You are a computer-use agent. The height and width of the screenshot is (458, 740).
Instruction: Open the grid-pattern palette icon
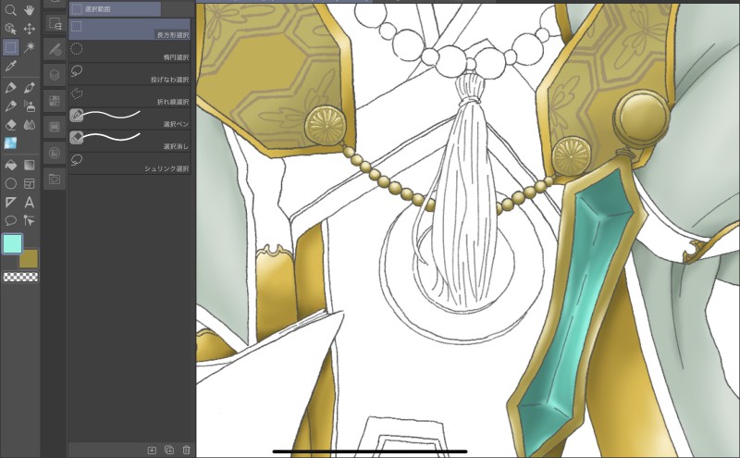point(55,101)
